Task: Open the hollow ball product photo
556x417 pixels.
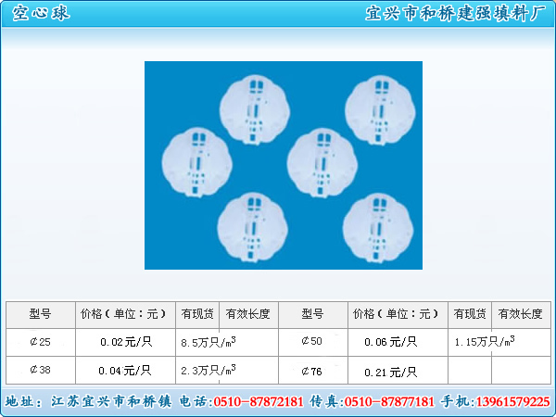Action: 283,165
